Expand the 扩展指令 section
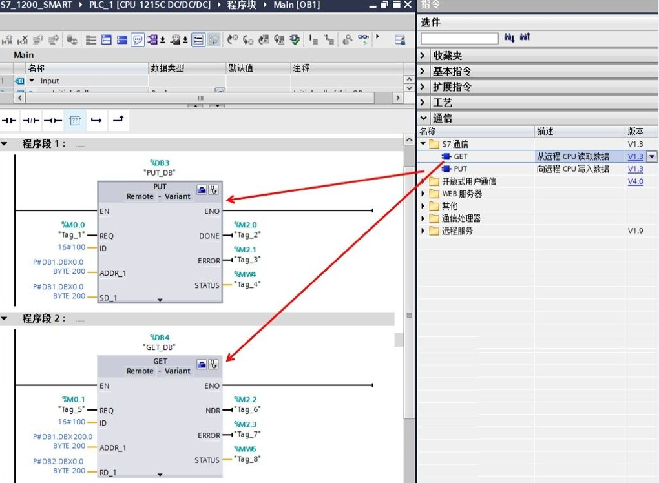The width and height of the screenshot is (659, 483). click(423, 87)
